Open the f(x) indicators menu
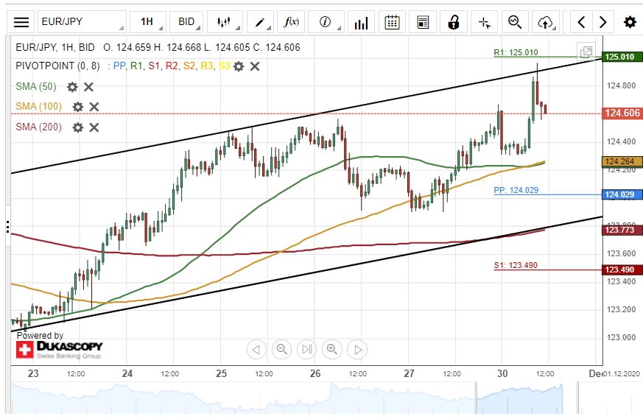 point(292,22)
